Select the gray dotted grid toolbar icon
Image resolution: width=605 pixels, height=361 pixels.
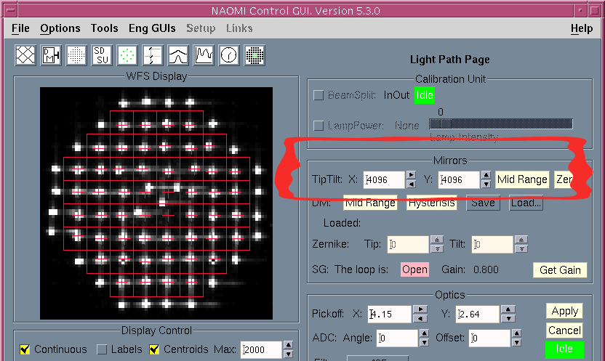[76, 55]
